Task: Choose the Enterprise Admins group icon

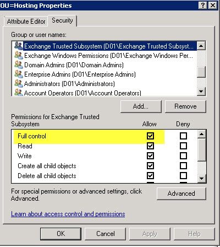Action: (19, 74)
